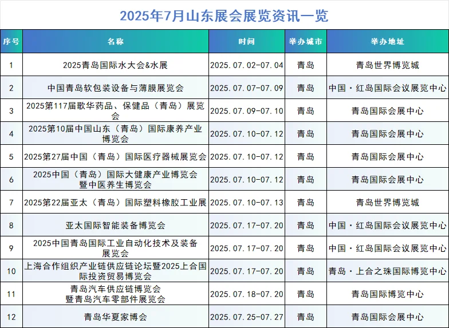Viewport: 449px width, 328px height.
Task: Select the 名称 column header
Action: pos(116,41)
